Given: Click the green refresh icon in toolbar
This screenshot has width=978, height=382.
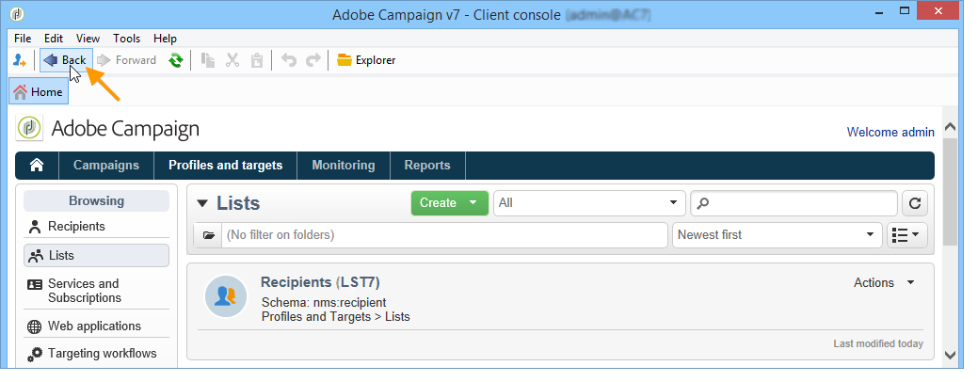Looking at the screenshot, I should 175,60.
